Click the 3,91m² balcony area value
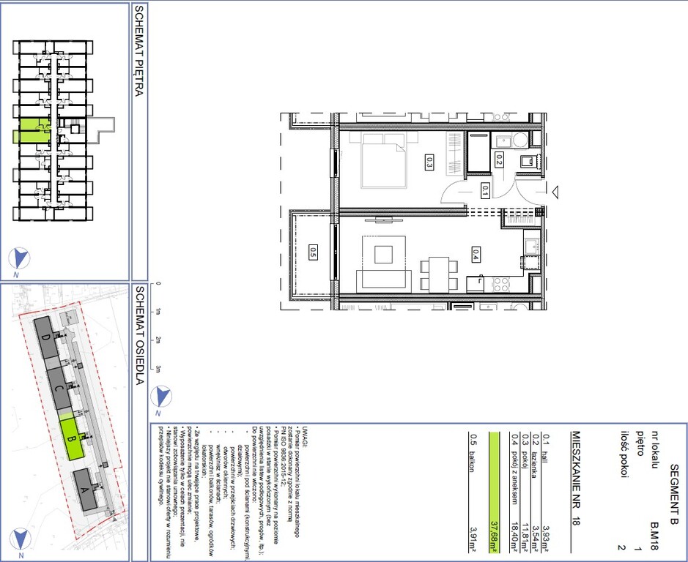The image size is (688, 562). (473, 539)
